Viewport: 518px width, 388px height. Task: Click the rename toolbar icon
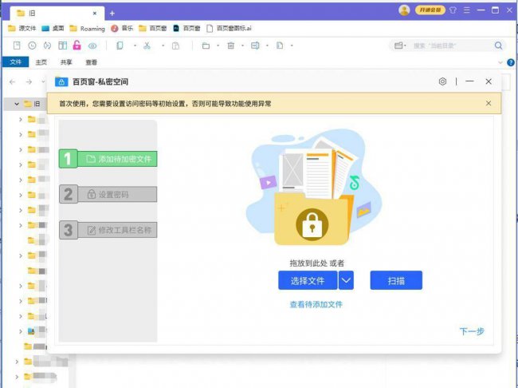point(255,46)
